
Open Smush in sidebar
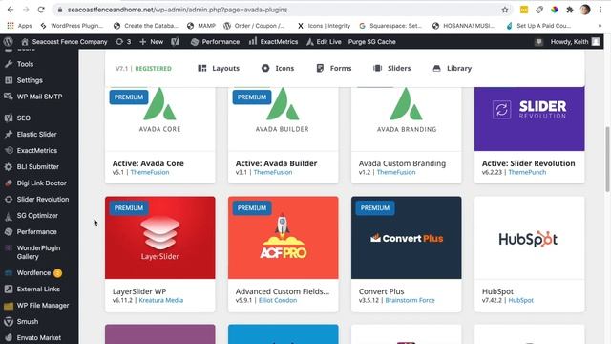[28, 322]
